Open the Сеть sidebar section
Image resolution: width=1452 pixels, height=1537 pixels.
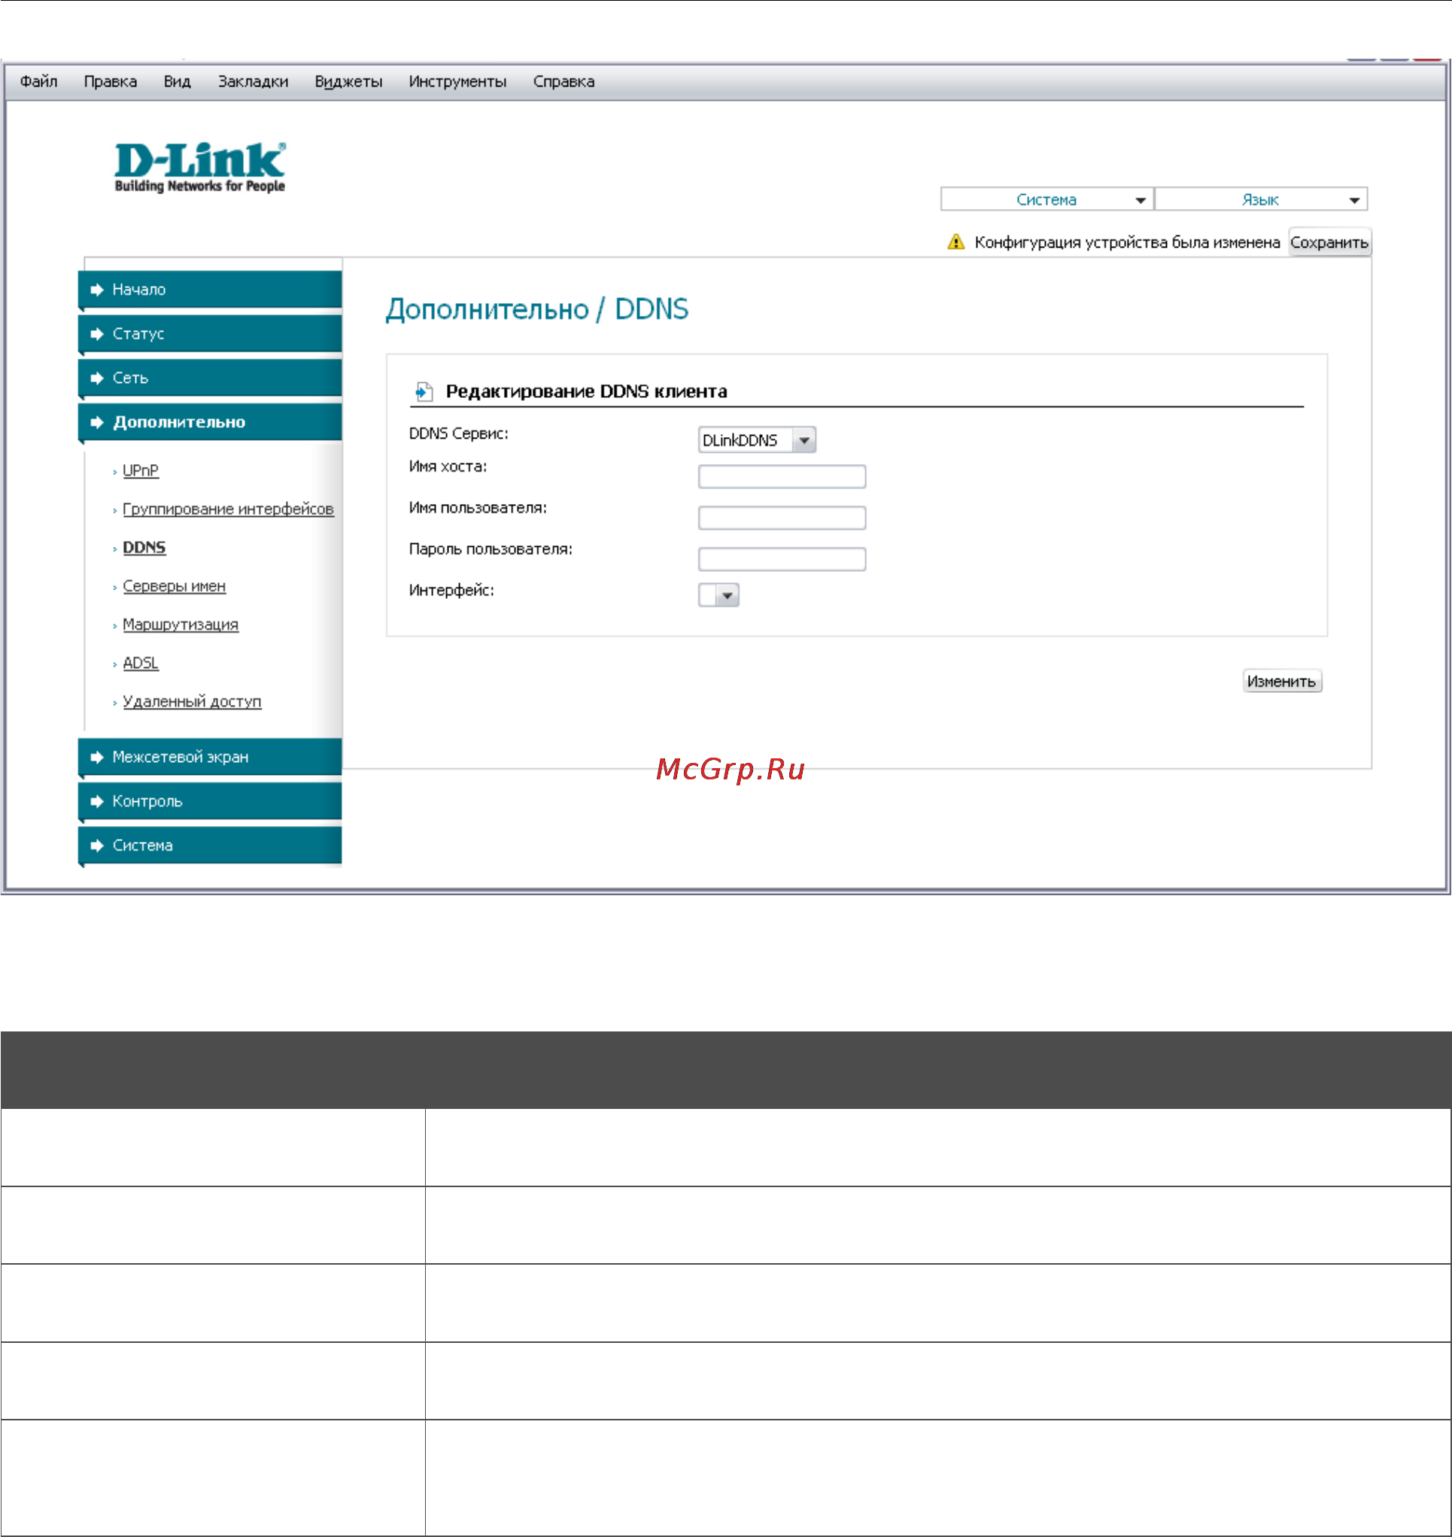coord(210,378)
